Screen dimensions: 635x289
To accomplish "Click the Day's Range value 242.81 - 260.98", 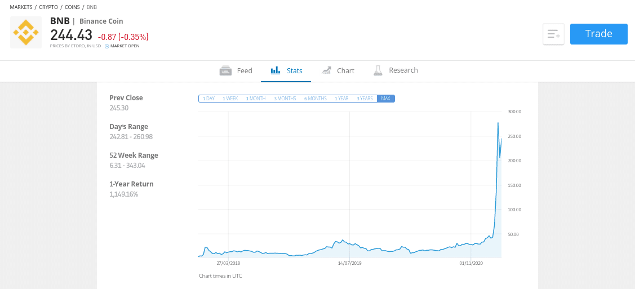I will point(131,137).
